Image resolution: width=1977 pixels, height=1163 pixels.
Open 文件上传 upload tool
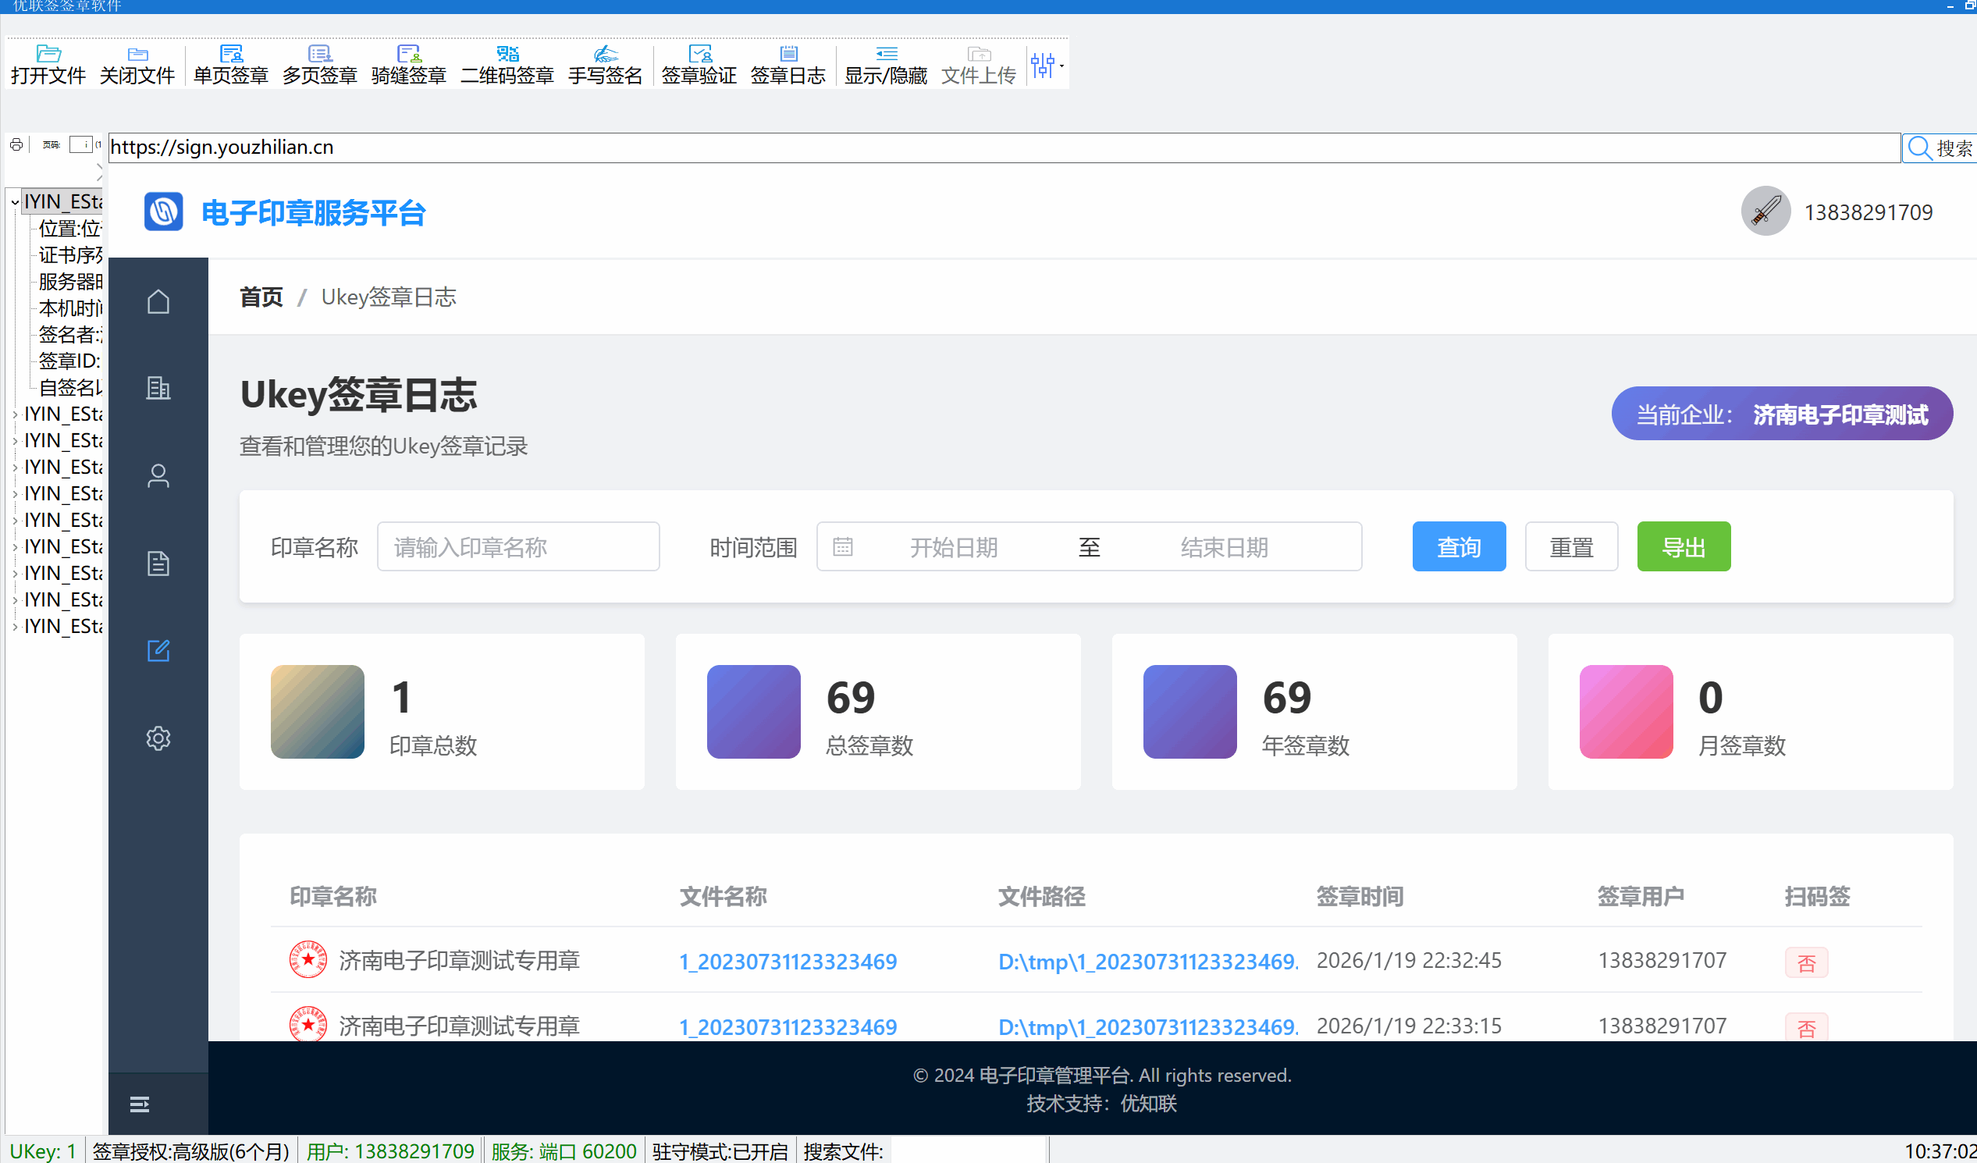click(x=977, y=64)
